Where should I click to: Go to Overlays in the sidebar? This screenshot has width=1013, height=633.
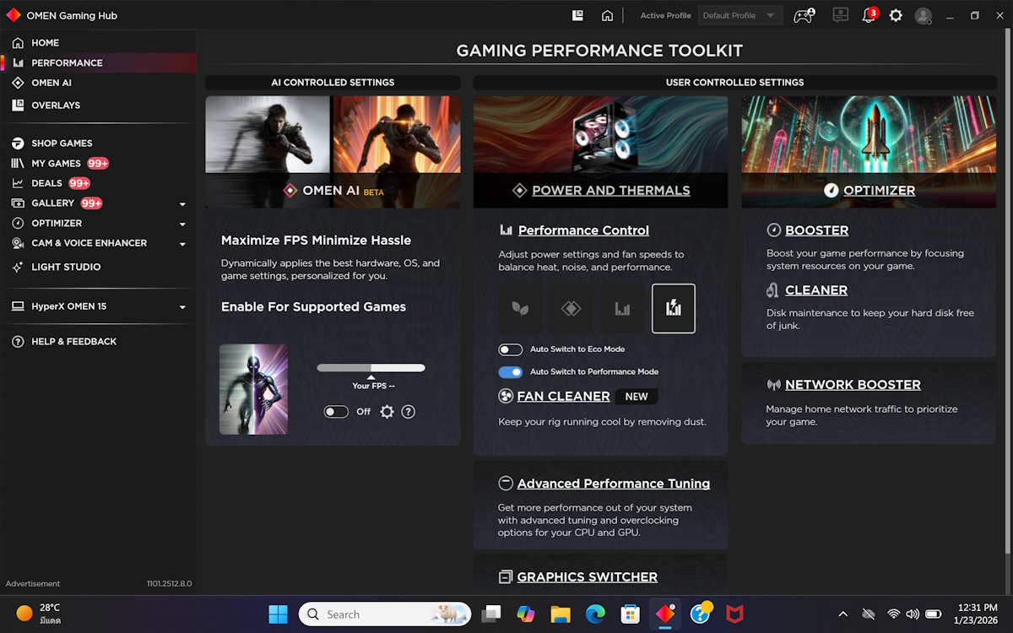click(56, 105)
